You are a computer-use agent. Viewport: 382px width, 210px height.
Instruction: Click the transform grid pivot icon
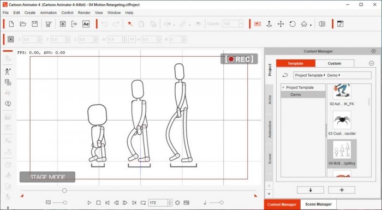click(11, 39)
